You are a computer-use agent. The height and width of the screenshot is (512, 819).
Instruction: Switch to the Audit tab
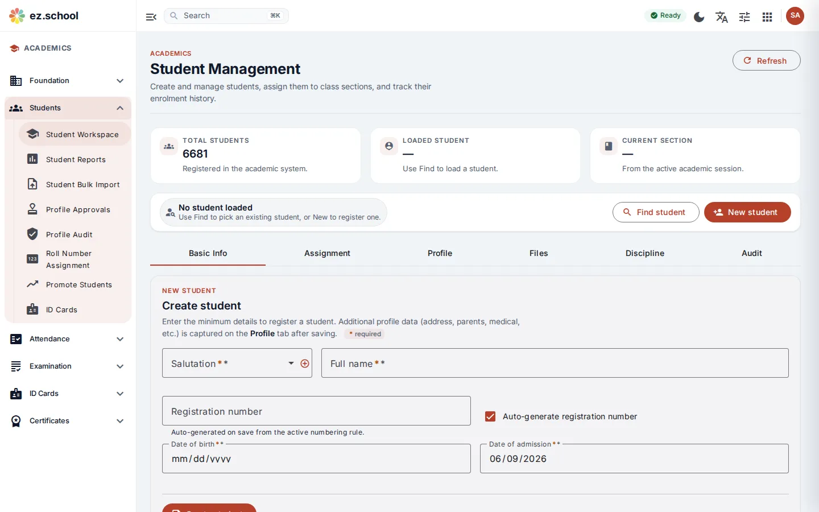click(x=752, y=253)
